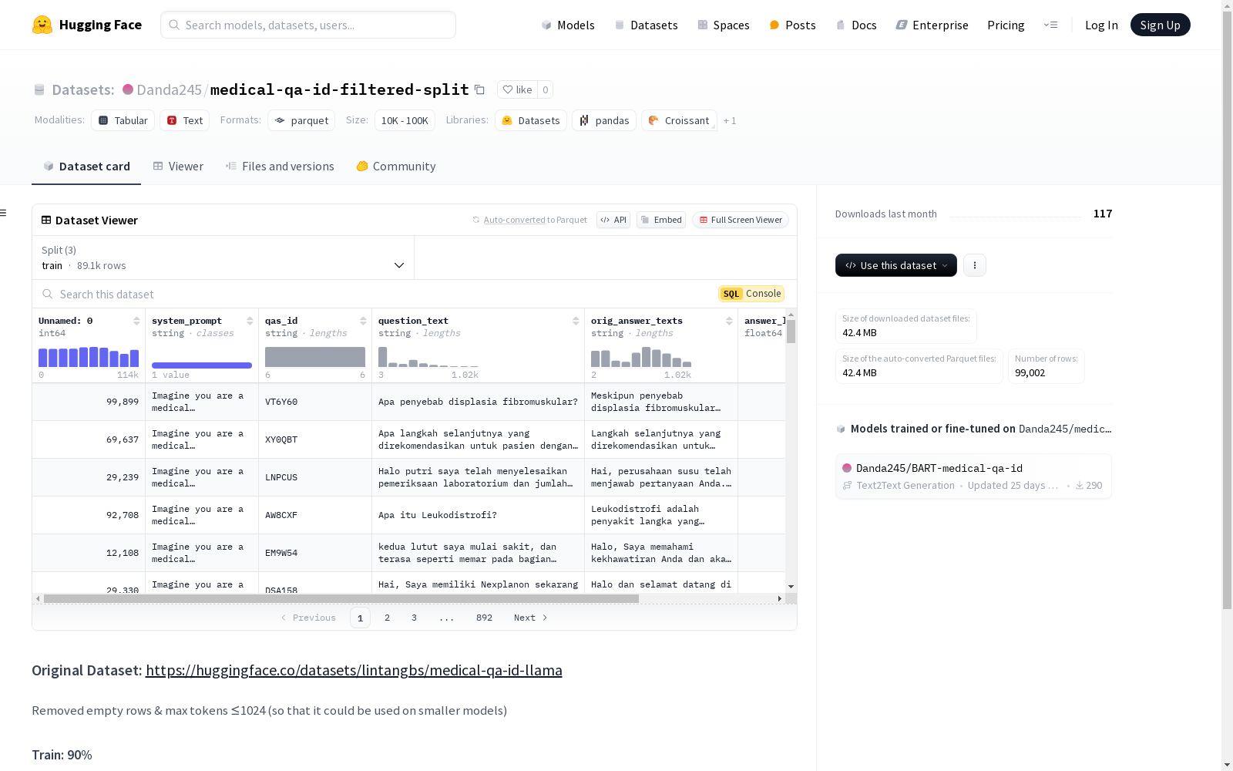Click the Dataset Viewer table icon
Image resolution: width=1233 pixels, height=771 pixels.
46,220
